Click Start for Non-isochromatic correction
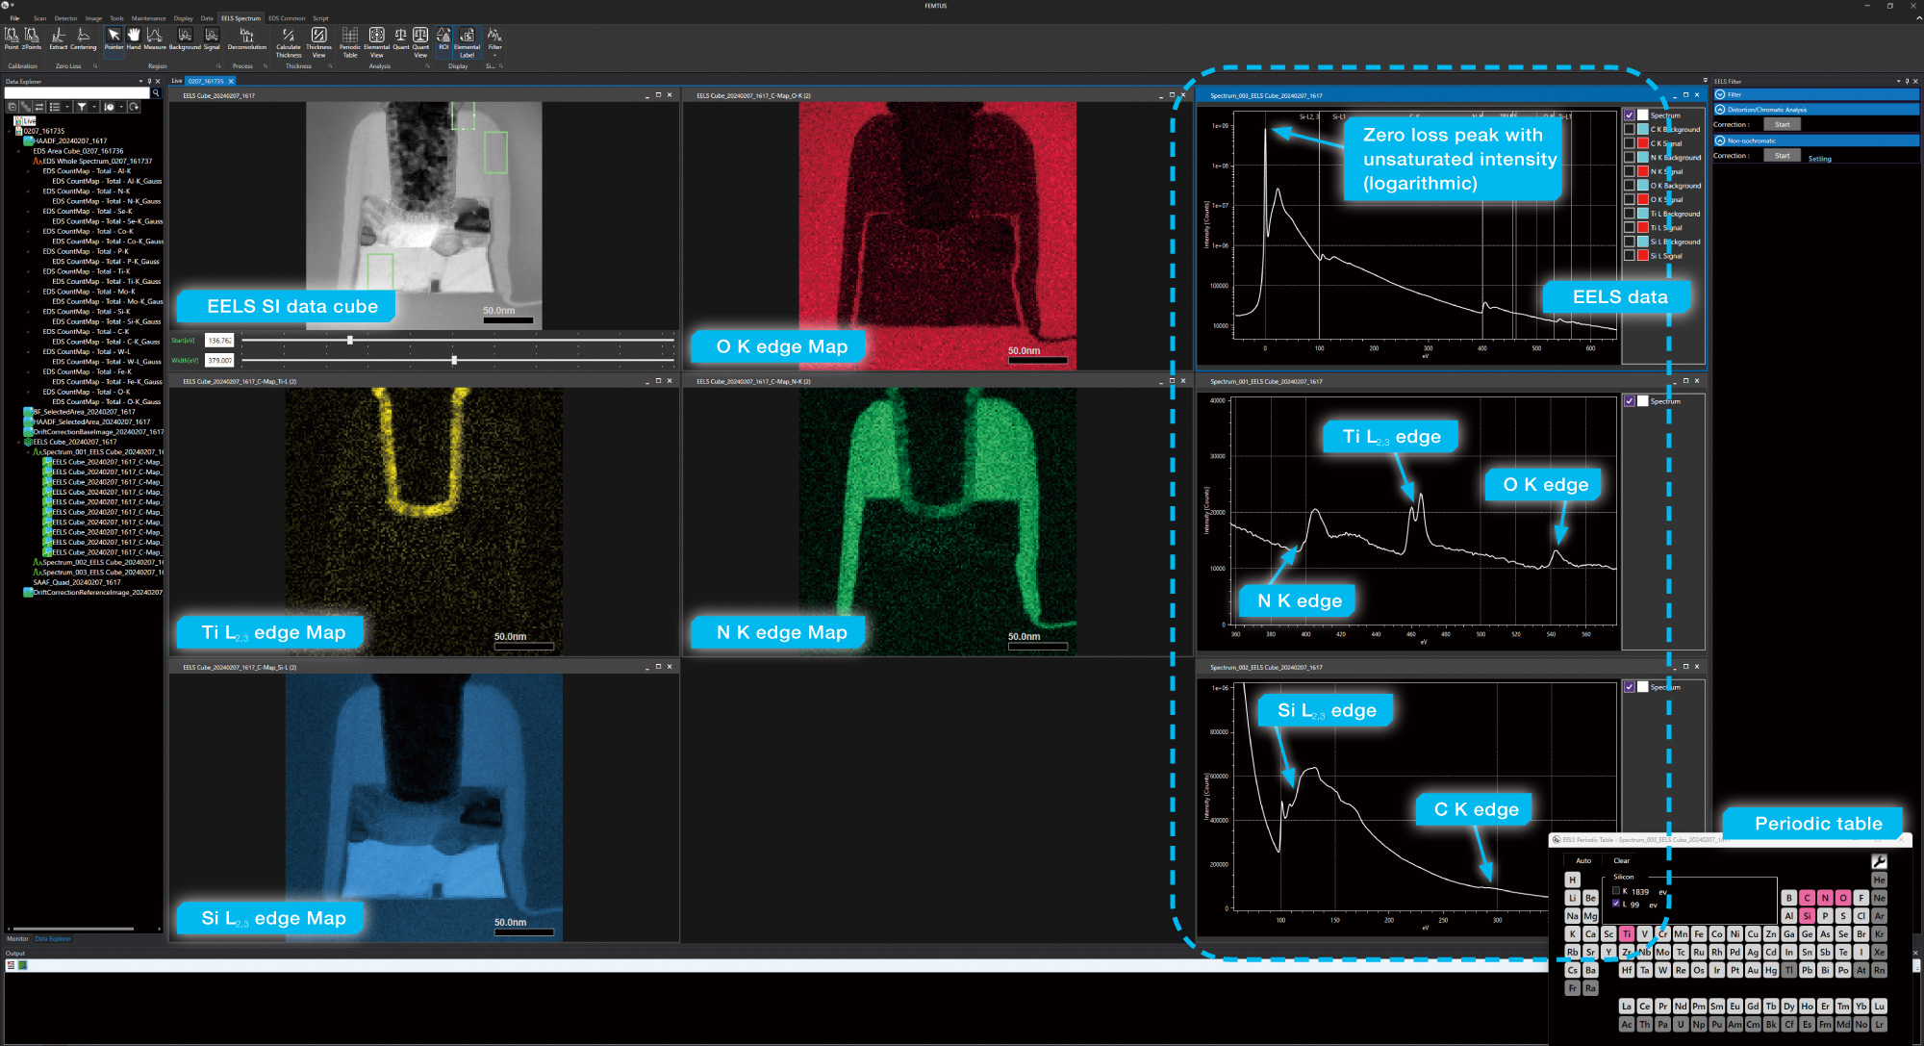 click(x=1783, y=156)
